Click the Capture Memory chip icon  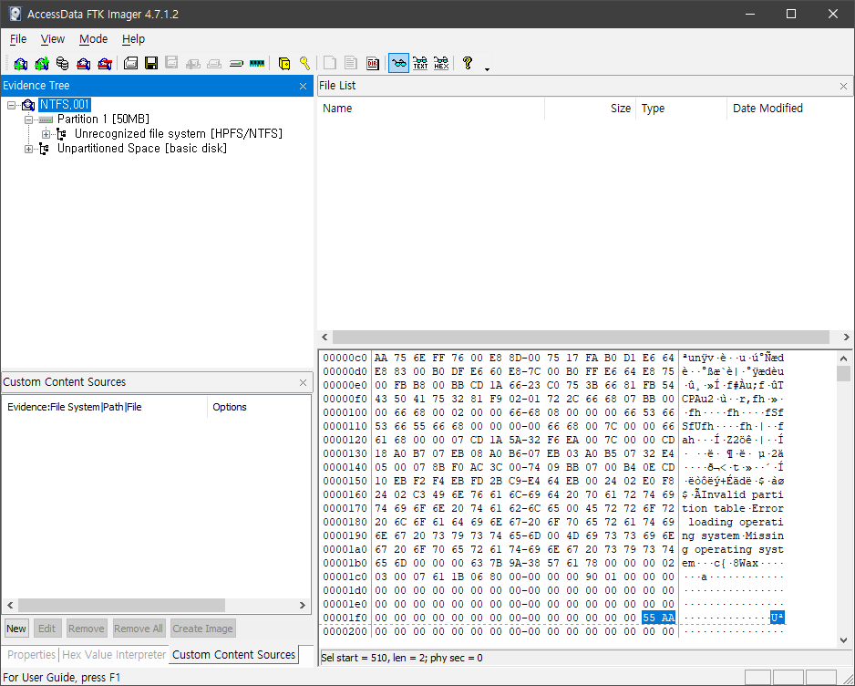[257, 63]
